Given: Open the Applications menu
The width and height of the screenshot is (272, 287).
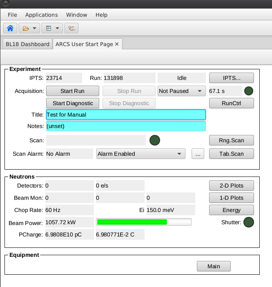Looking at the screenshot, I should point(42,15).
